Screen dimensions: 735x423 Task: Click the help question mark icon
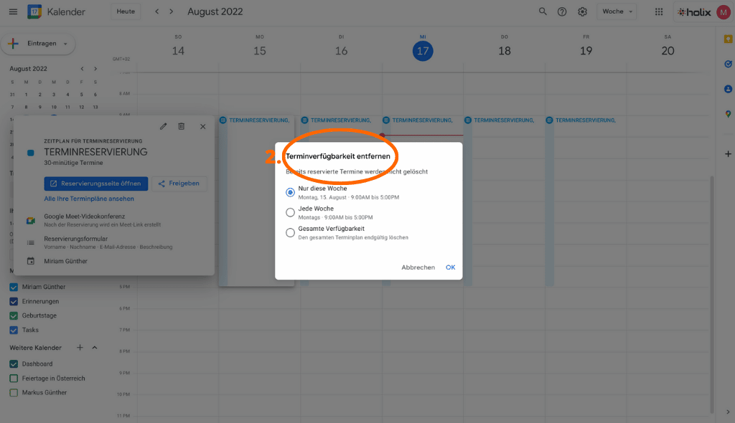(562, 11)
